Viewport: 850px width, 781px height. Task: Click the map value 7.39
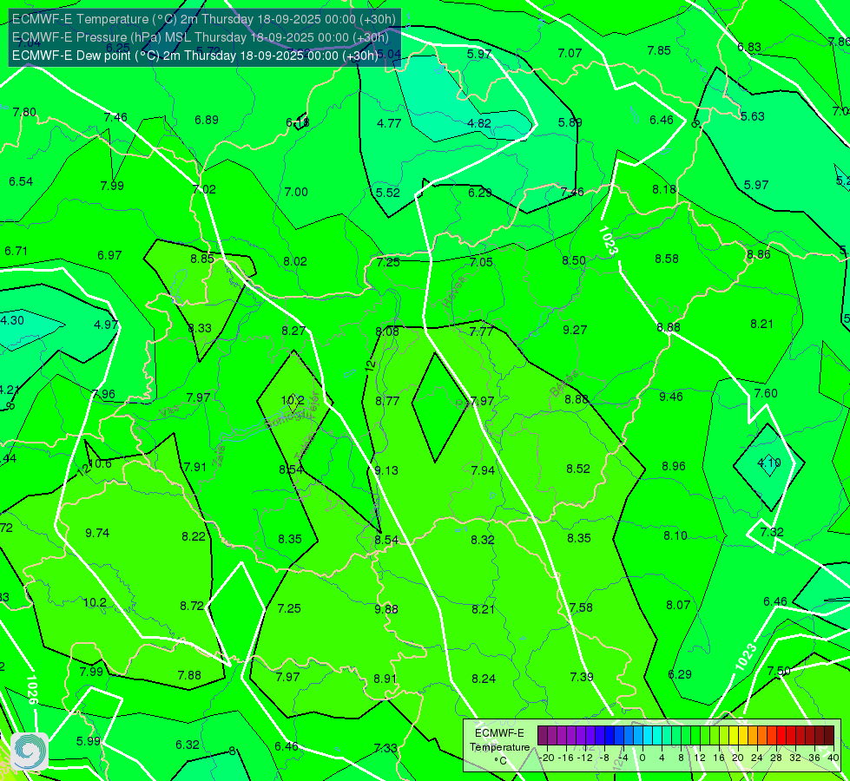(x=581, y=678)
